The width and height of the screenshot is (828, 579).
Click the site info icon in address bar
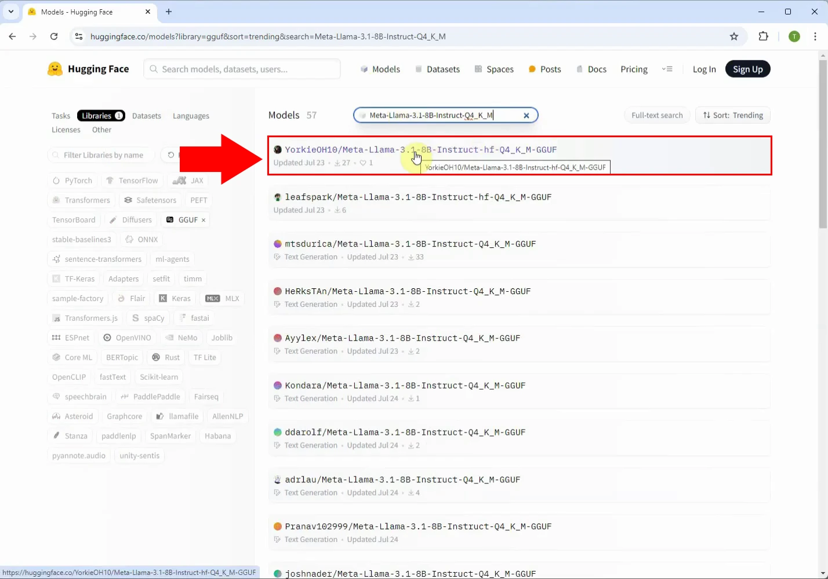(x=79, y=36)
